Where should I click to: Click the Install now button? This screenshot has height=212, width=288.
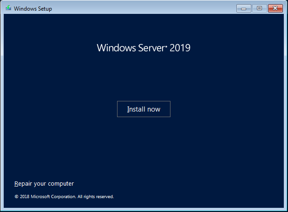[x=144, y=109]
